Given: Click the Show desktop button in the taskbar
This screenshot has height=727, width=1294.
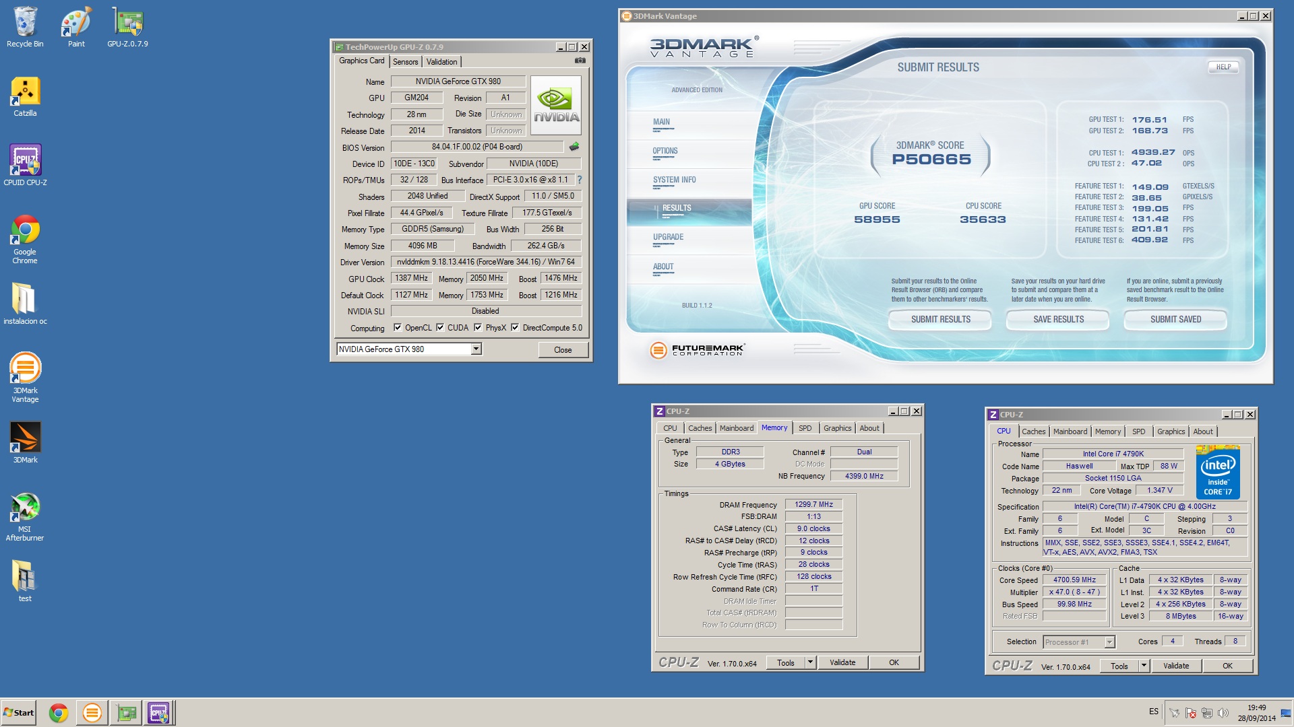Looking at the screenshot, I should tap(1287, 713).
